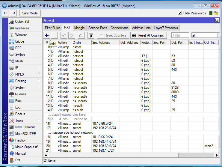Click the funnel Filter button
This screenshot has height=167, width=222.
[91, 35]
